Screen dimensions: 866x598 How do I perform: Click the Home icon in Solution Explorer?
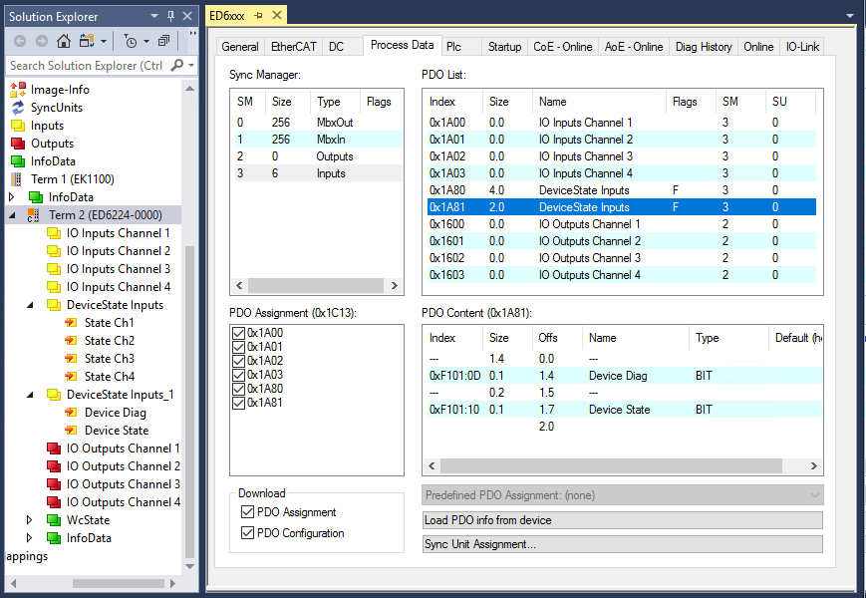(64, 41)
